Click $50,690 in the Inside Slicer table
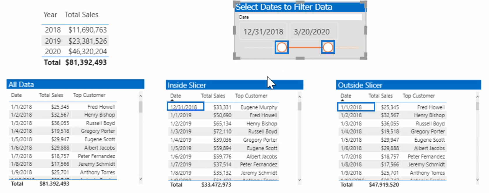The height and width of the screenshot is (193, 489). point(222,115)
